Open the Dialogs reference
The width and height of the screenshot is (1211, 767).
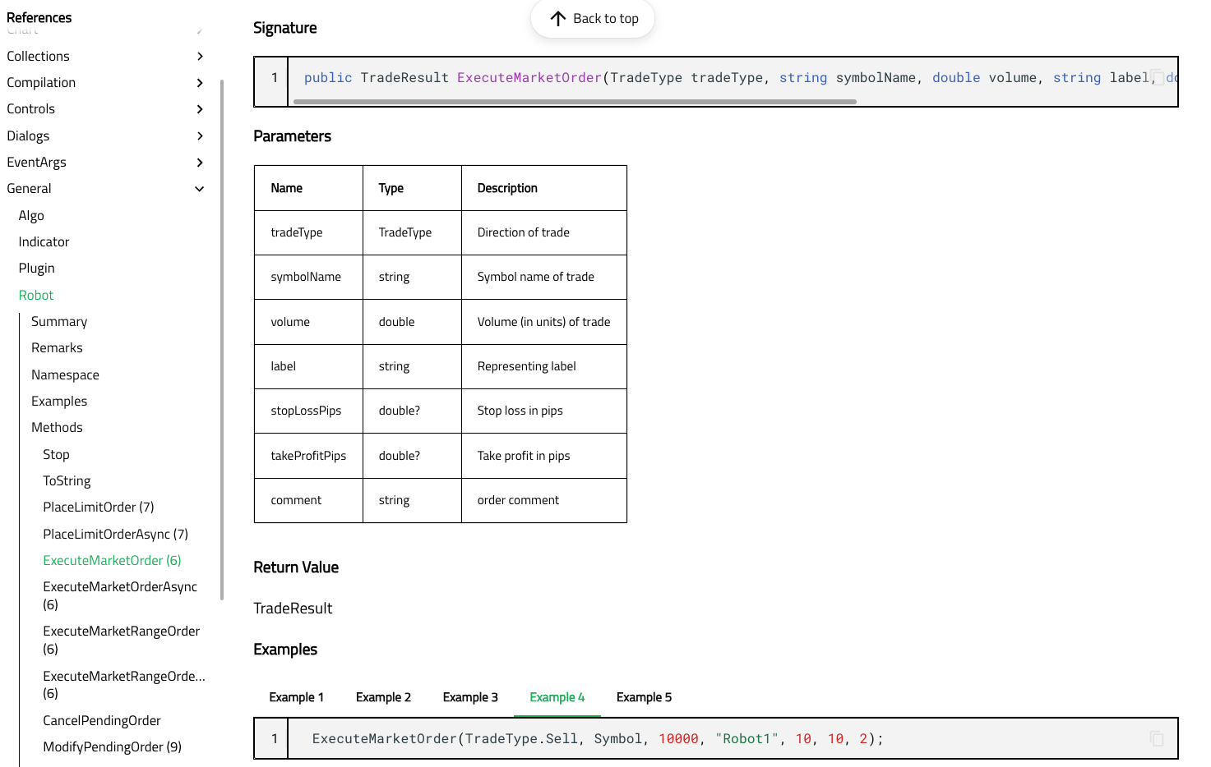pos(28,135)
